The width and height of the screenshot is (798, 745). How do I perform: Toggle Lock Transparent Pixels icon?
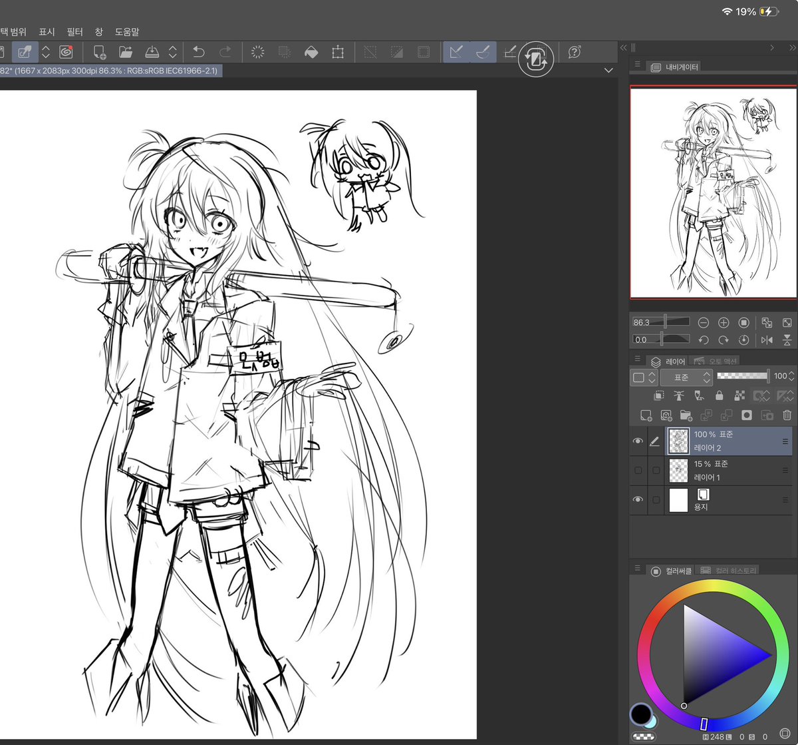point(739,395)
